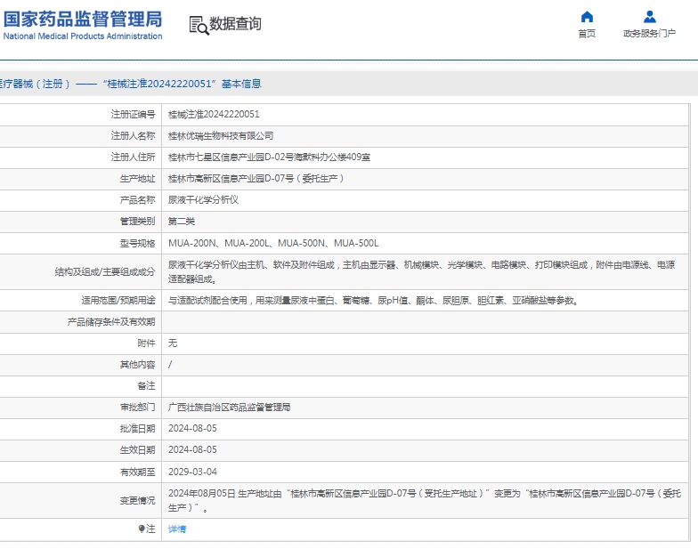Click the 适用范围/预期用途 label
The height and width of the screenshot is (549, 698).
(x=118, y=301)
